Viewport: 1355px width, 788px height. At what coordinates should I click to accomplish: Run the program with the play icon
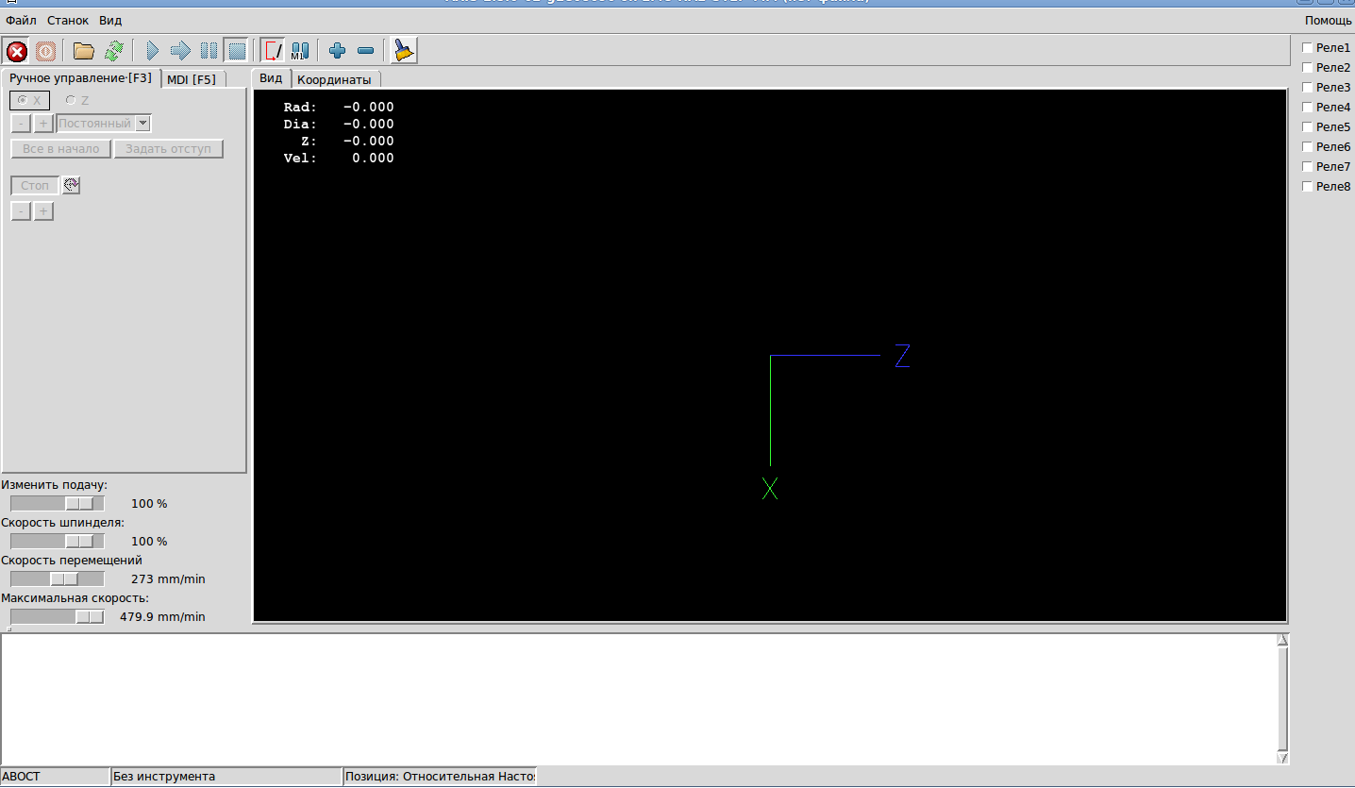click(x=152, y=51)
